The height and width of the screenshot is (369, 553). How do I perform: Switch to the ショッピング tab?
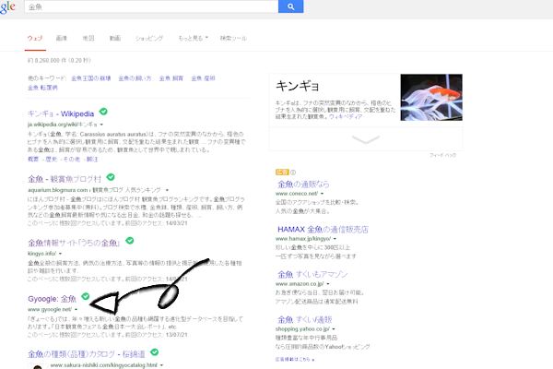[x=149, y=38]
